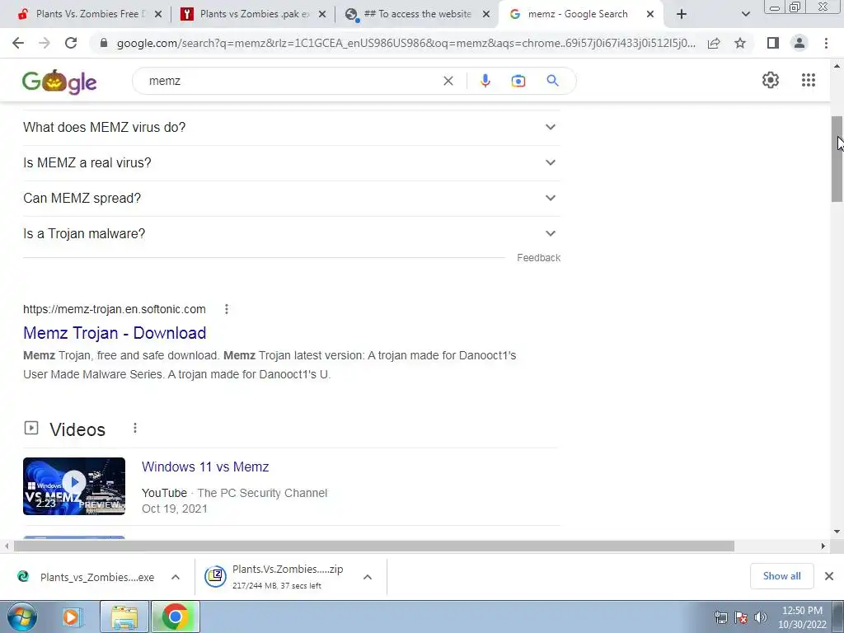Close the Plants vs Zombies .pak tab
This screenshot has width=844, height=633.
tap(322, 14)
